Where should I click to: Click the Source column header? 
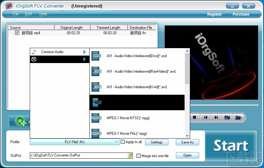pyautogui.click(x=31, y=27)
